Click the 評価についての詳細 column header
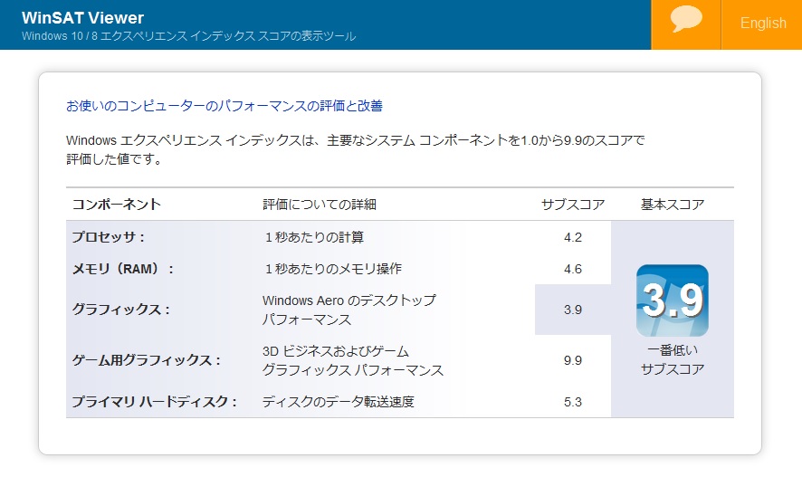The width and height of the screenshot is (802, 477). click(x=320, y=205)
